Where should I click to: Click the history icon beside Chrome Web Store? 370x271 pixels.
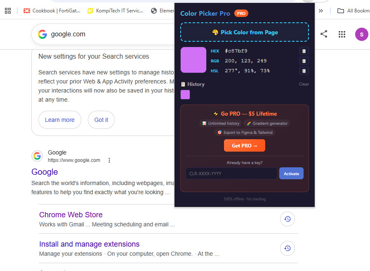pos(287,219)
